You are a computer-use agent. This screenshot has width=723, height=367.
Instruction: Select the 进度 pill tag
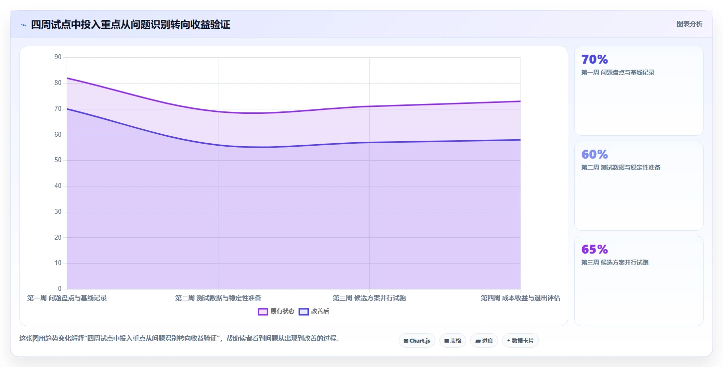click(x=484, y=341)
